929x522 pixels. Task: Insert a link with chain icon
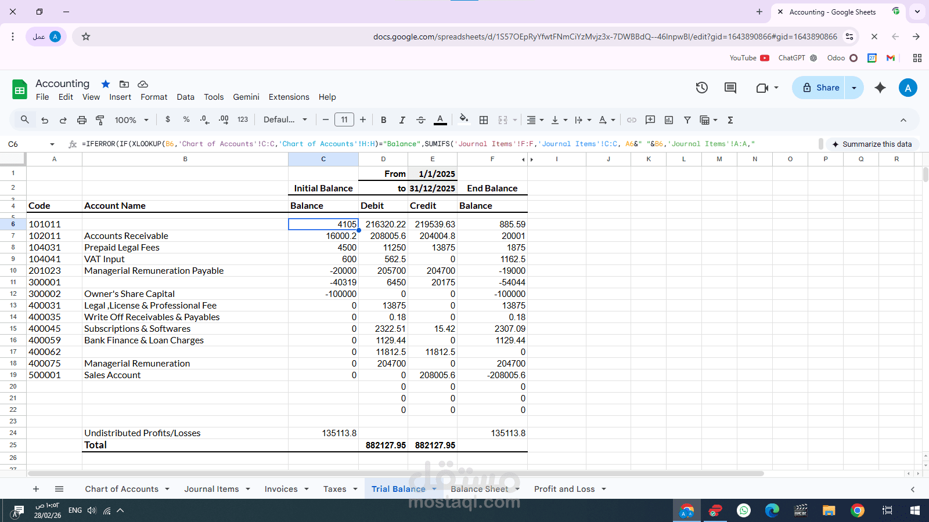click(x=632, y=120)
